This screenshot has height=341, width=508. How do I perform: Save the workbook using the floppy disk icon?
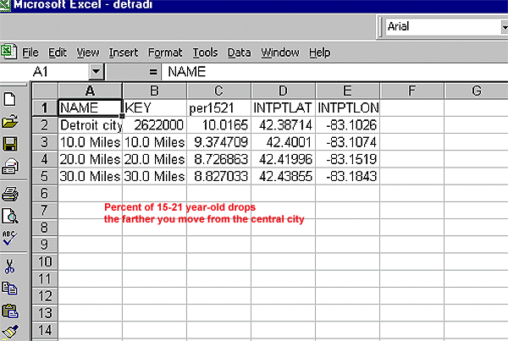pos(10,144)
